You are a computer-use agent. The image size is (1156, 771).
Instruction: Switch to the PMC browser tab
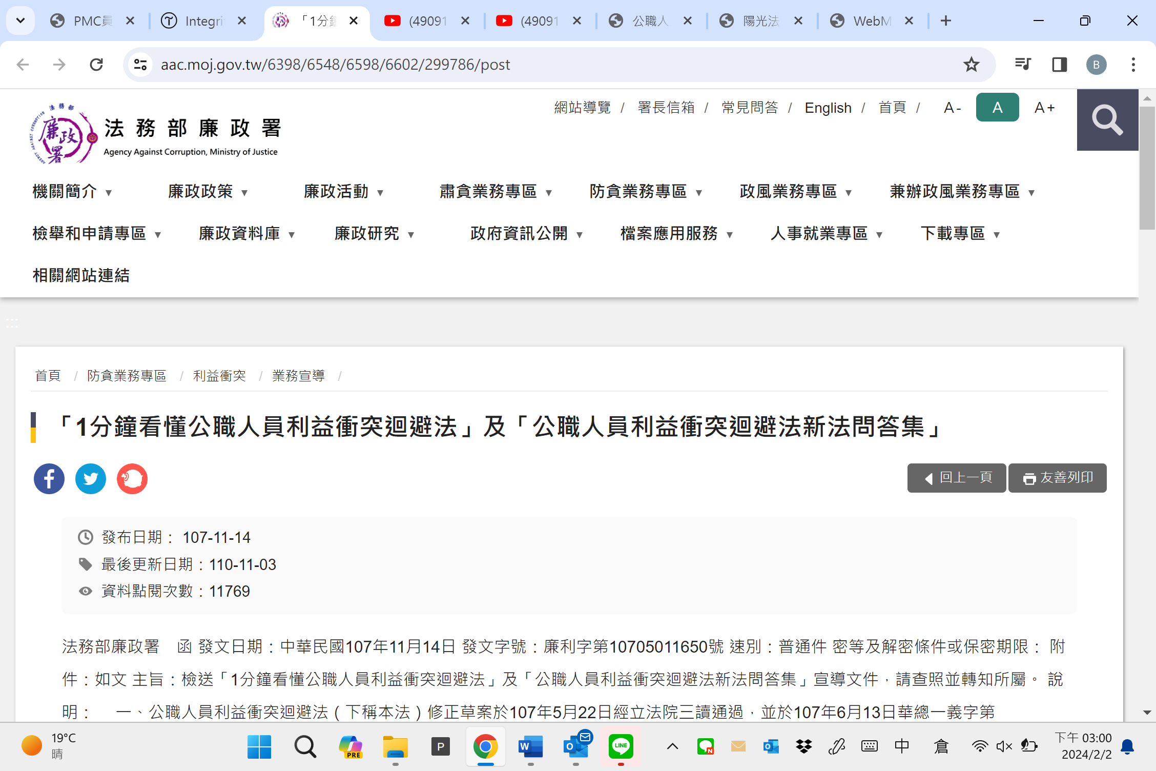[92, 21]
